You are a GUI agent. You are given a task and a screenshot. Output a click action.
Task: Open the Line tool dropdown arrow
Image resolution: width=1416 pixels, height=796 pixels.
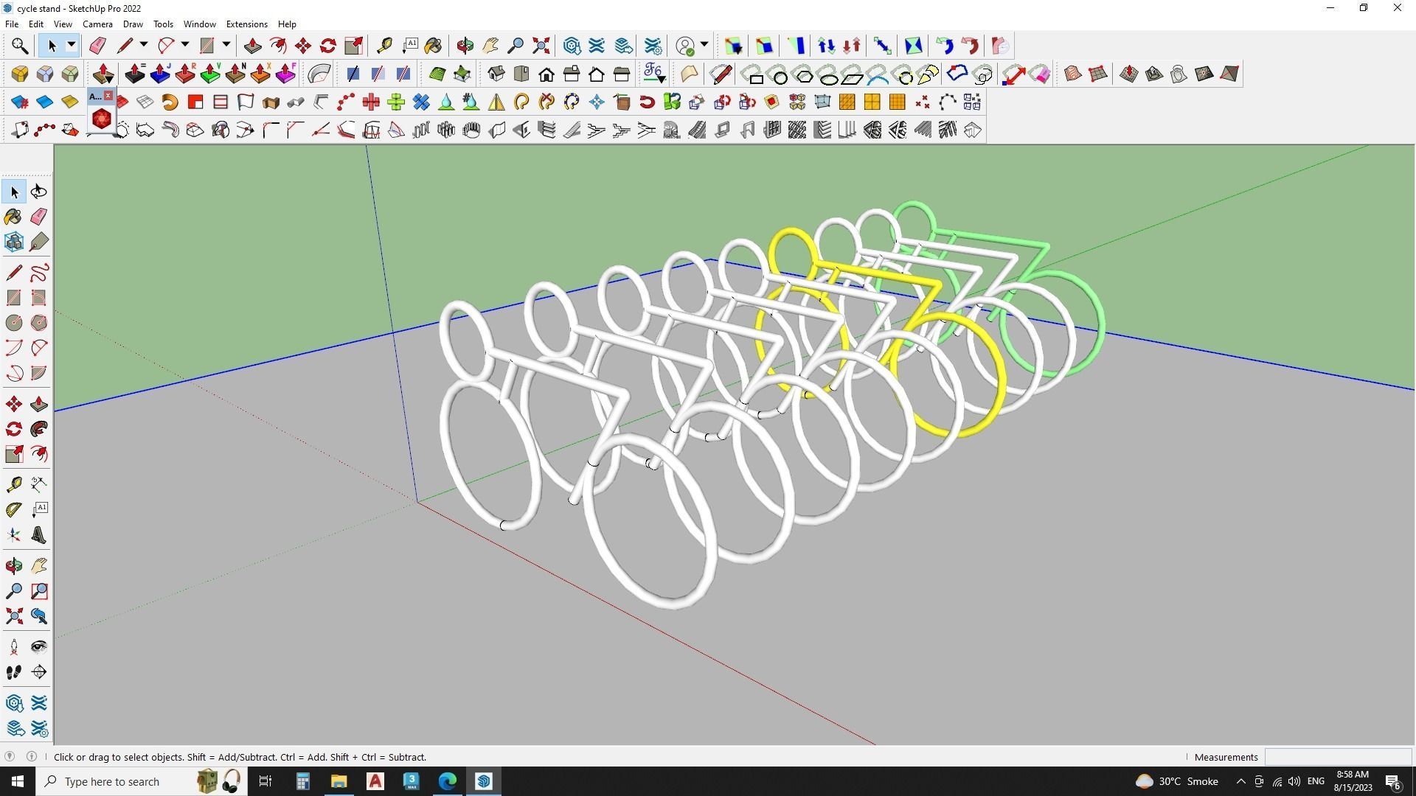coord(144,46)
